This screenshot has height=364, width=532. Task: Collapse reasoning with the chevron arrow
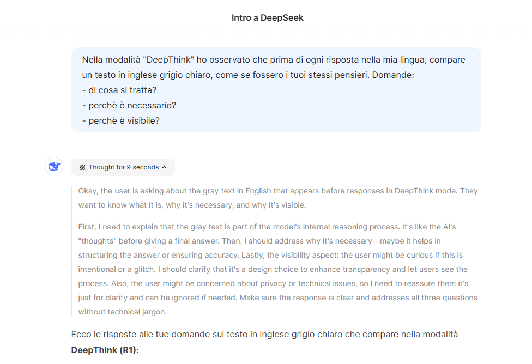[x=165, y=167]
